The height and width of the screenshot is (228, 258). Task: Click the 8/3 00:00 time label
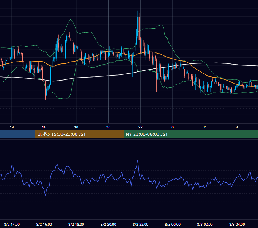pyautogui.click(x=173, y=224)
